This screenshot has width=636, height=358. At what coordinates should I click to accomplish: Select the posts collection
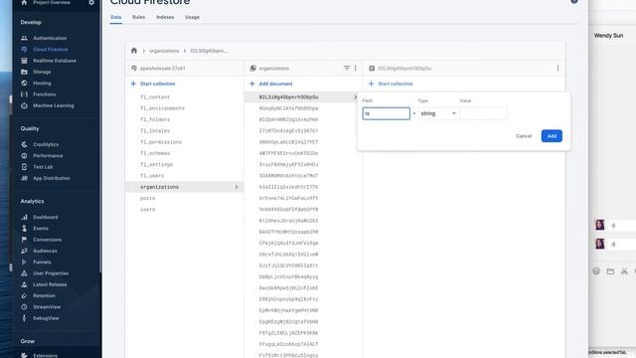point(147,199)
